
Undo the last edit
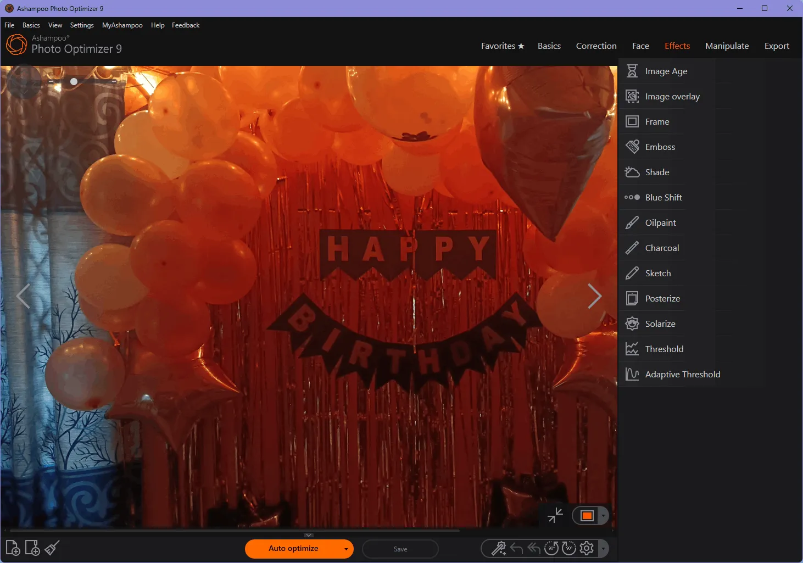516,548
